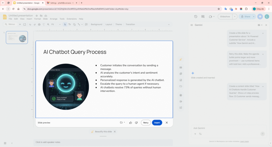Click the thumbs up icon in slide preview
Screen dimensions: 272x147
130,123
